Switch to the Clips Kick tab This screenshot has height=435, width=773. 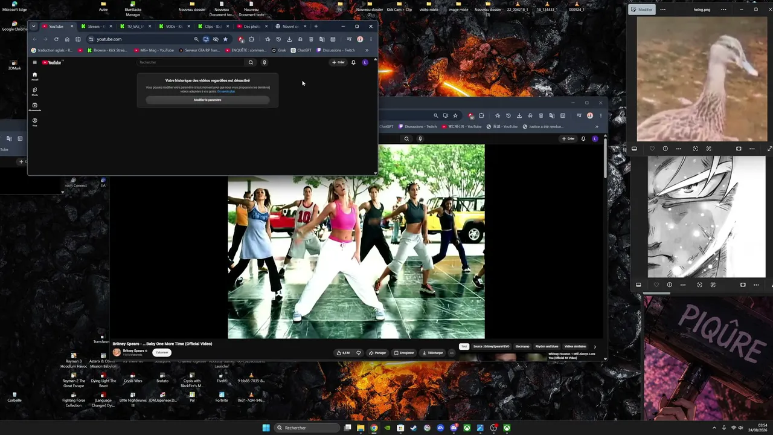pos(211,27)
